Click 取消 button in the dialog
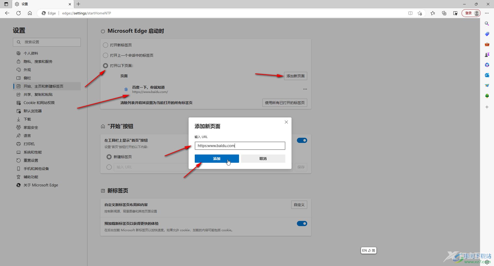The height and width of the screenshot is (266, 494). (x=263, y=159)
